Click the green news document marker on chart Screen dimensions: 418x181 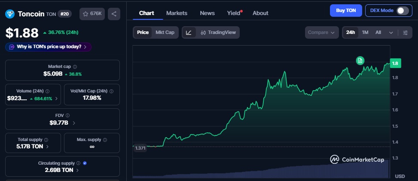click(x=360, y=61)
